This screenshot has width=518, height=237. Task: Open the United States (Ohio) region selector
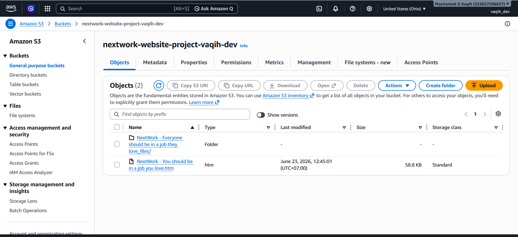tap(404, 9)
